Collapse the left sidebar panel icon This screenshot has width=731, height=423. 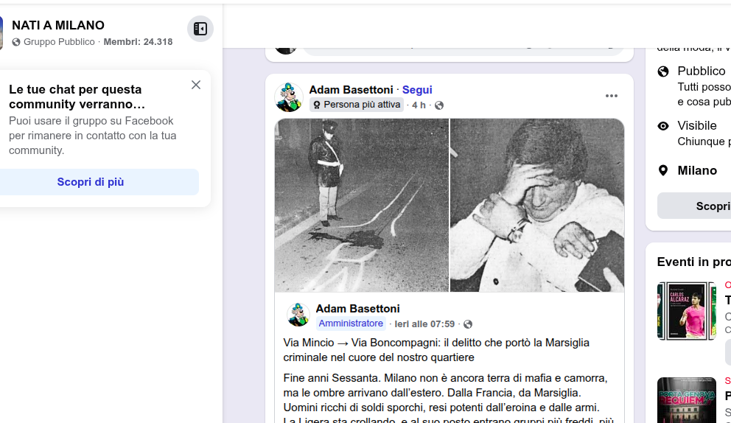[x=200, y=29]
